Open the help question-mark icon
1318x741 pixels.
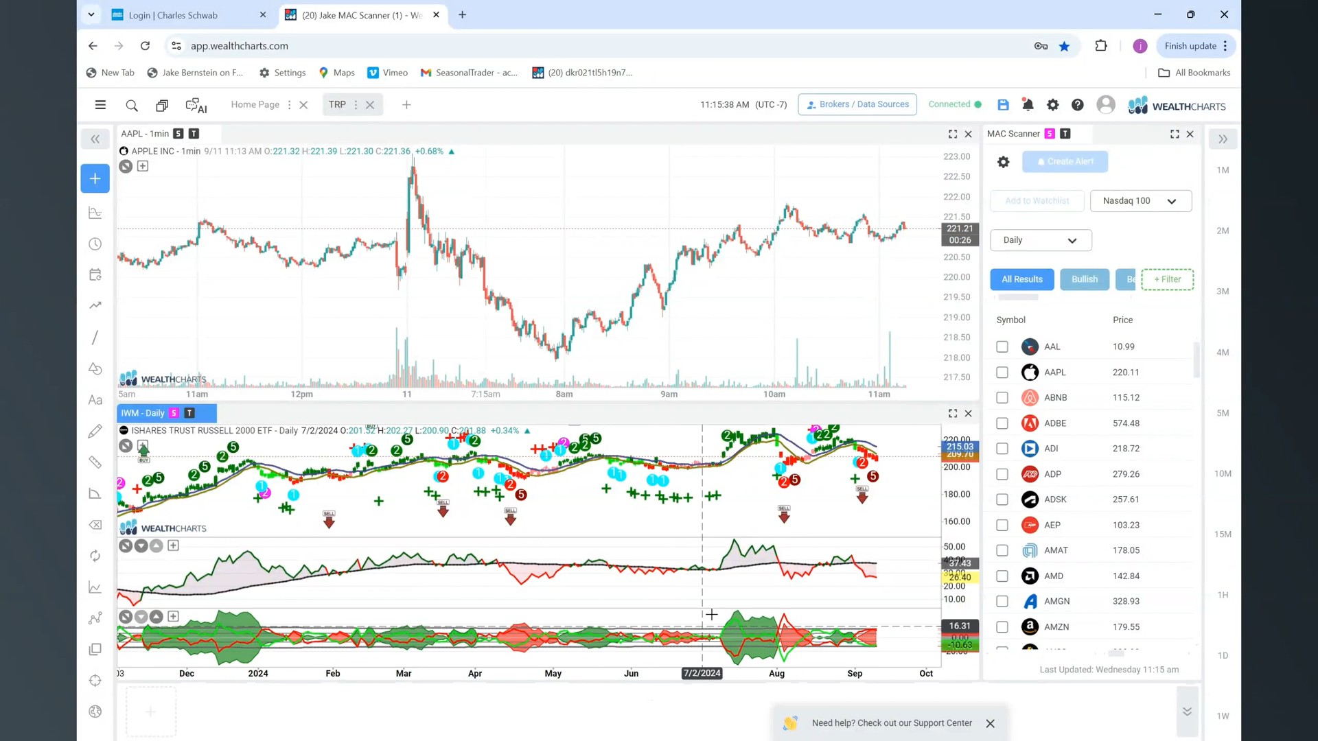point(1078,105)
